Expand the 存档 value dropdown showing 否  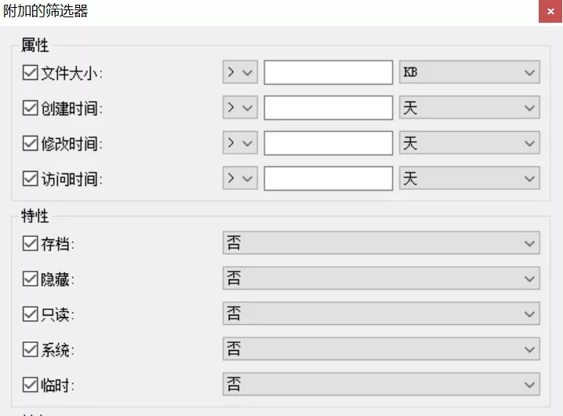click(x=381, y=243)
